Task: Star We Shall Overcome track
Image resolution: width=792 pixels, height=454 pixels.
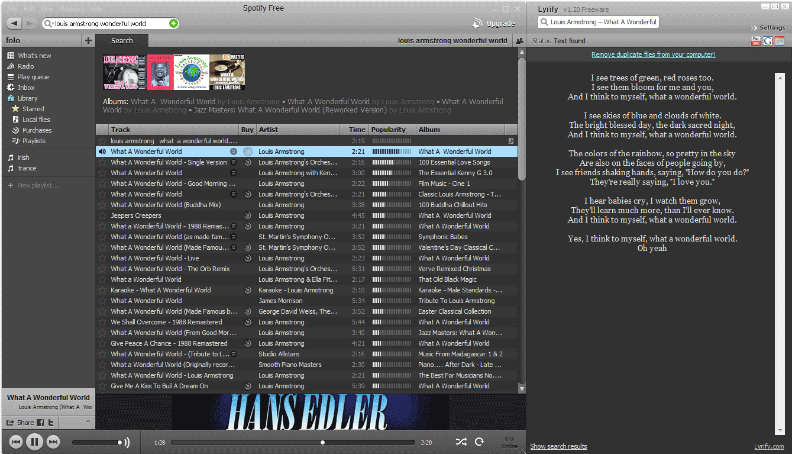Action: coord(102,322)
